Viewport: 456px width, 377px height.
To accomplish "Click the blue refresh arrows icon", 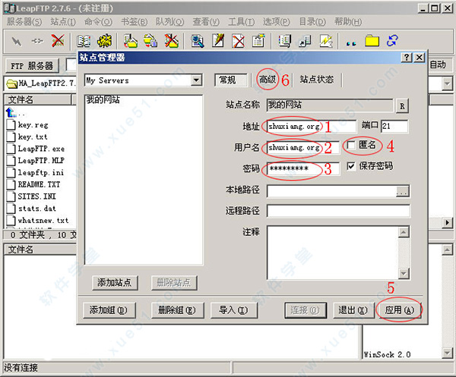I will point(392,41).
